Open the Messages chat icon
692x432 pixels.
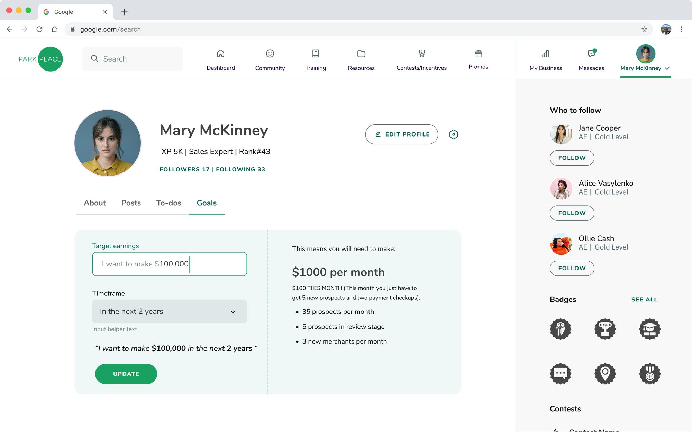click(x=592, y=53)
